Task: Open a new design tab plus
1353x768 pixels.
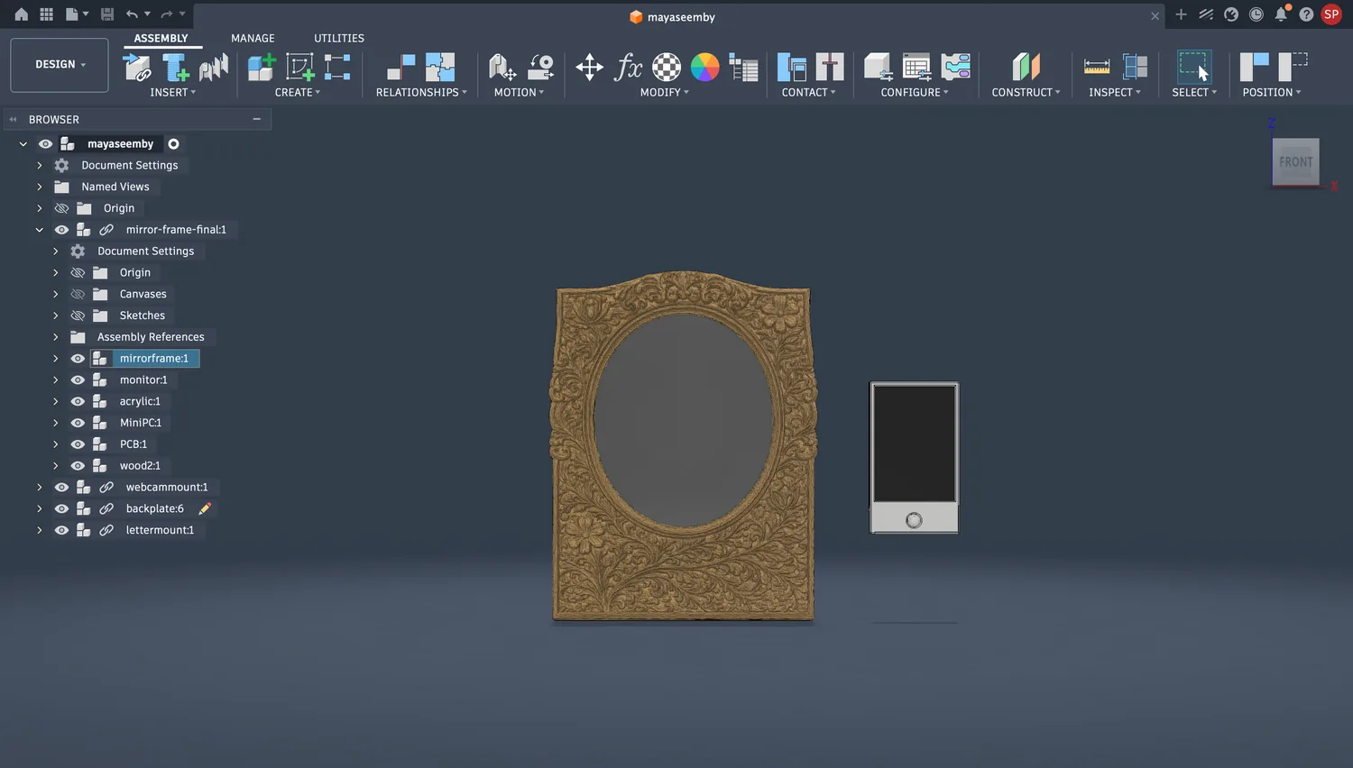Action: [1181, 14]
